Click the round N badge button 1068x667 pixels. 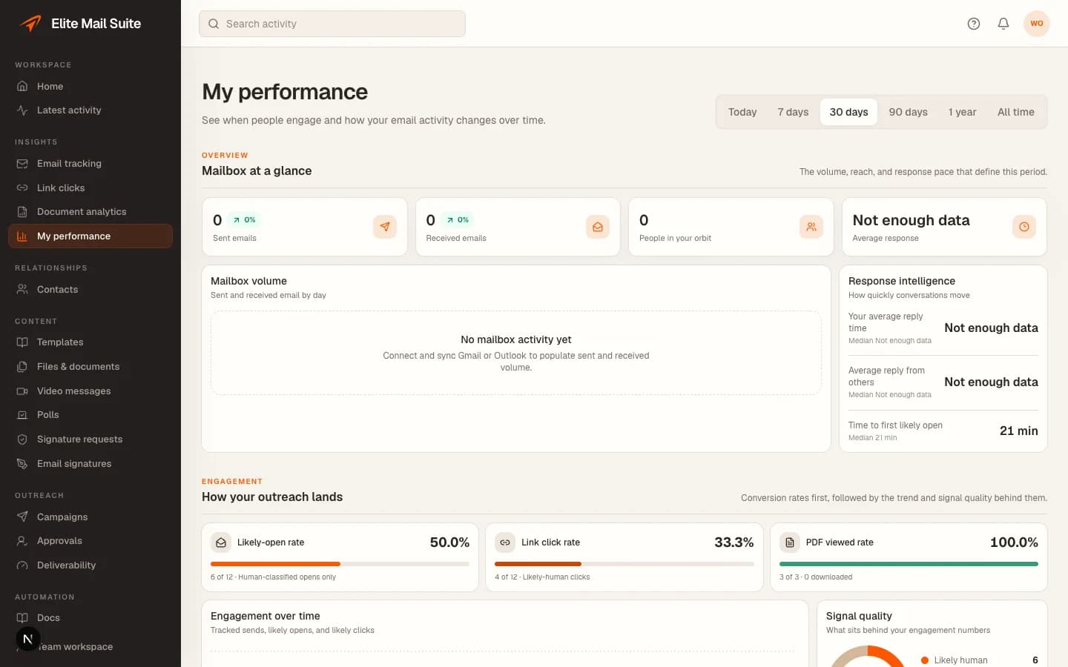tap(28, 639)
